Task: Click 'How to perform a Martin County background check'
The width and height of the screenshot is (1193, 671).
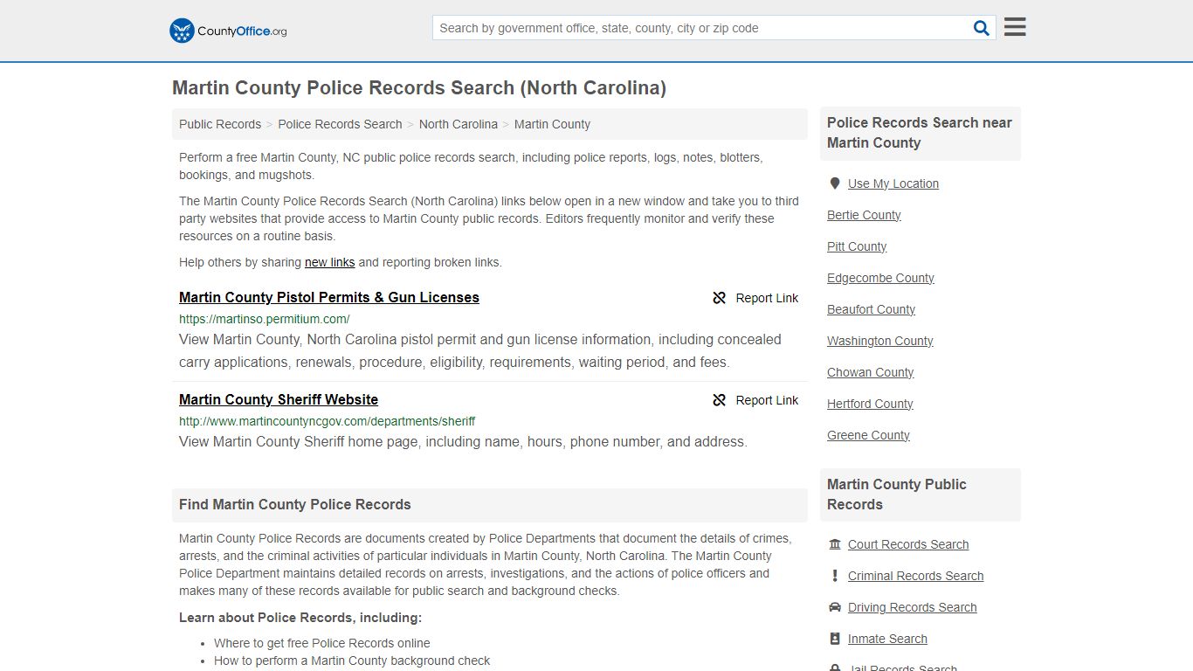Action: click(352, 661)
